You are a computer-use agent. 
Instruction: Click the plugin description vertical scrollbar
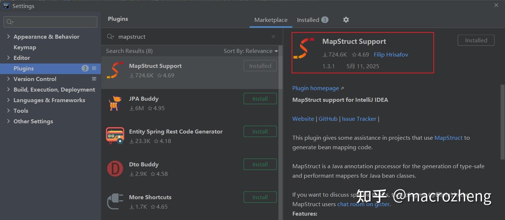click(x=502, y=122)
